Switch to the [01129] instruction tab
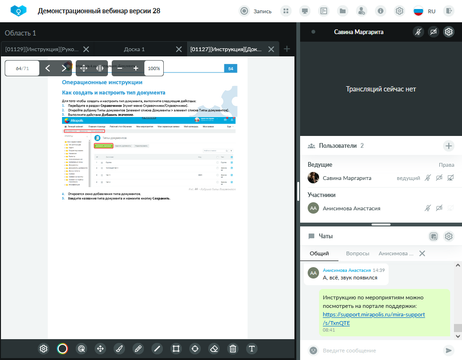 pos(42,49)
